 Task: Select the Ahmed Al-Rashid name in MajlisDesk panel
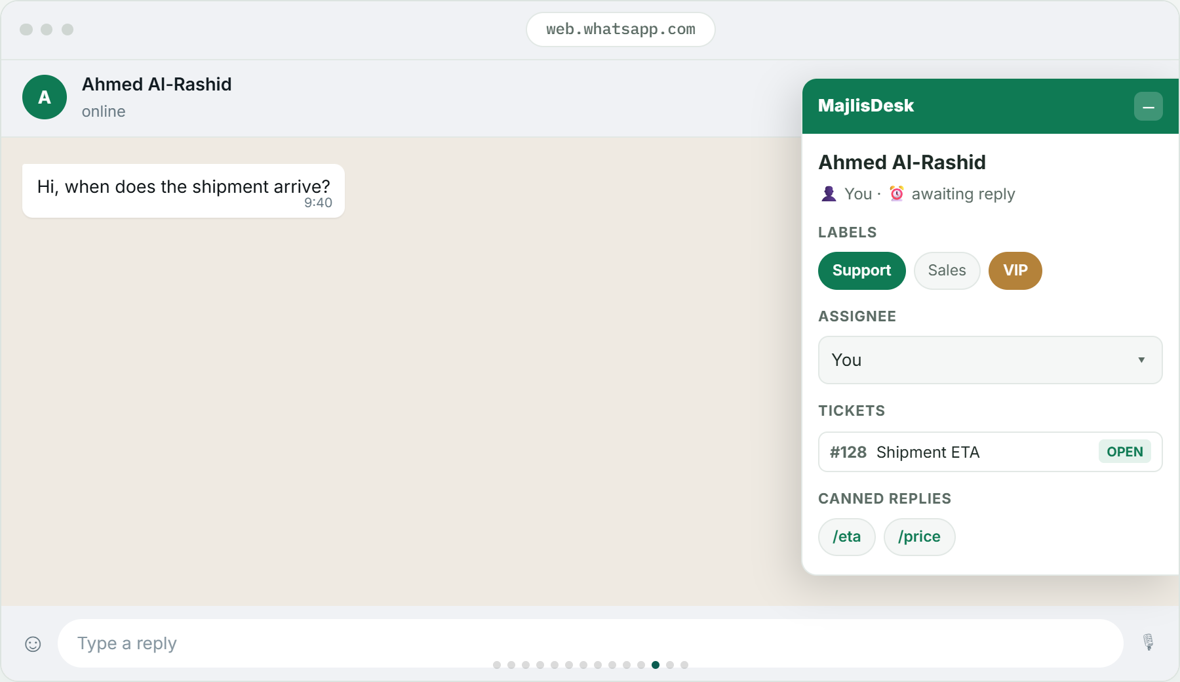pos(901,162)
